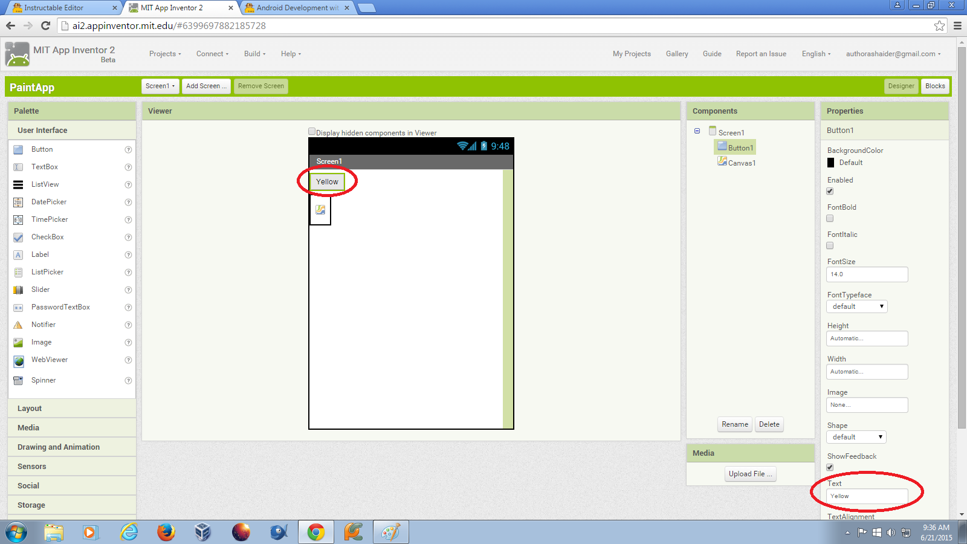This screenshot has width=967, height=544.
Task: Open the Gallery link
Action: point(677,54)
